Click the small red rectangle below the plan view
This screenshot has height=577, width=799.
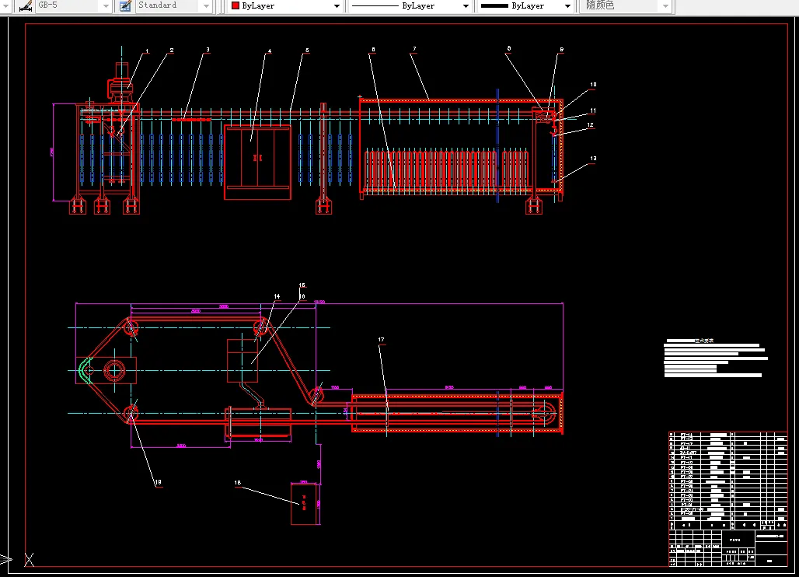click(305, 503)
